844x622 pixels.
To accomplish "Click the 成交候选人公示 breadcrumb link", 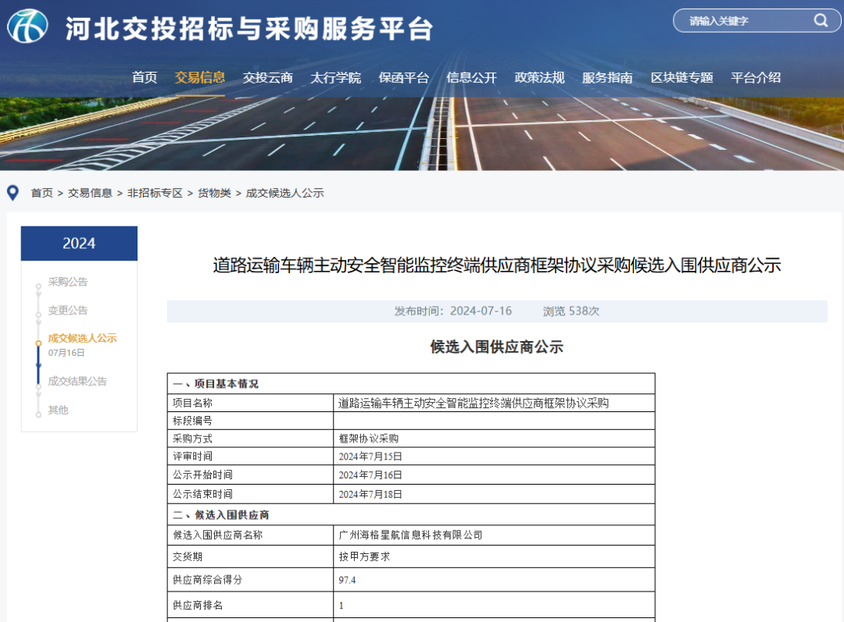I will tap(284, 193).
